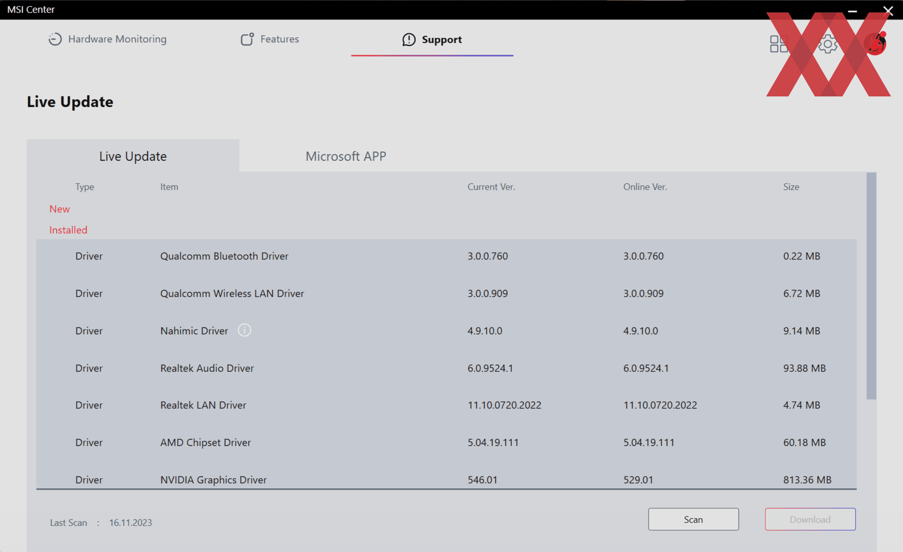
Task: Click the Last Scan date 16.11.2023
Action: point(130,522)
